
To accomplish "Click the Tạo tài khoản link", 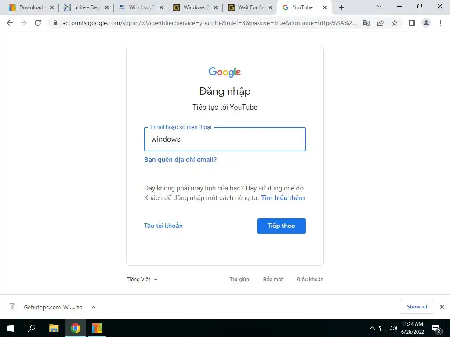I will (163, 226).
